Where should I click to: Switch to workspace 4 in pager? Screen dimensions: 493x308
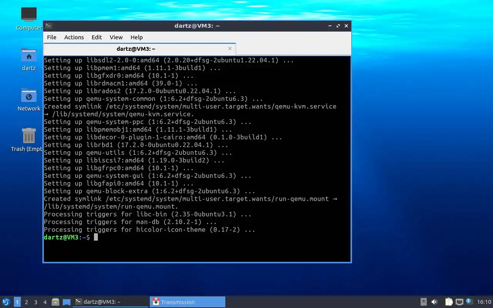tap(45, 302)
